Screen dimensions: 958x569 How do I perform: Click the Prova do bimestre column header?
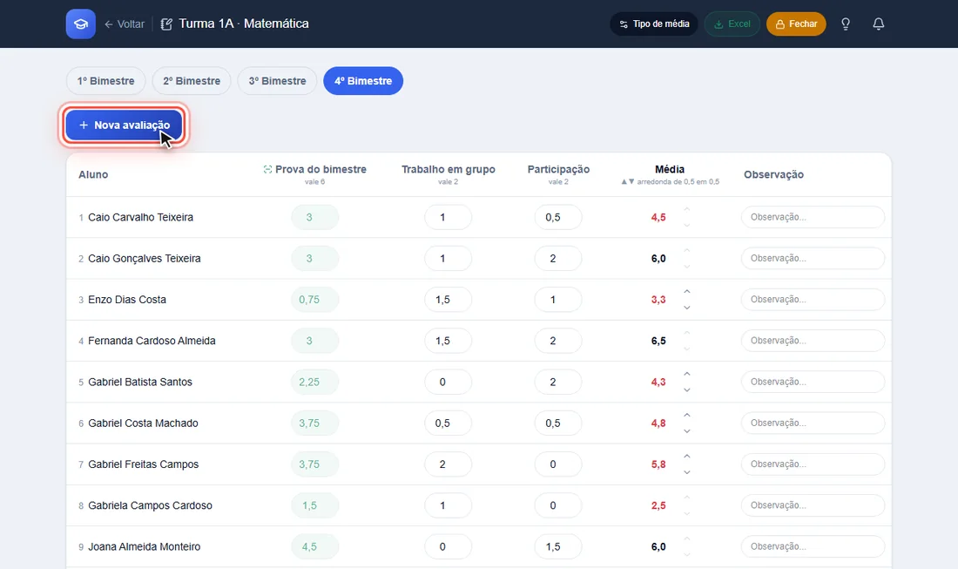click(x=320, y=169)
